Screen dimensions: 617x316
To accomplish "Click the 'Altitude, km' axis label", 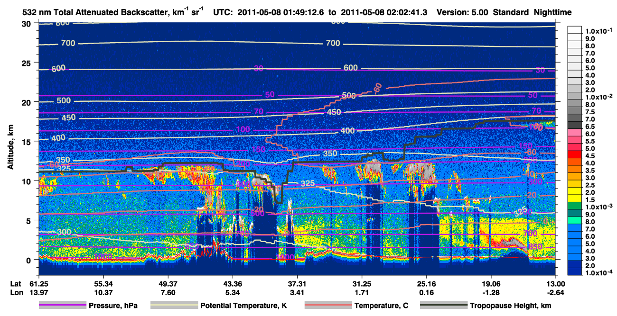I will 10,148.
